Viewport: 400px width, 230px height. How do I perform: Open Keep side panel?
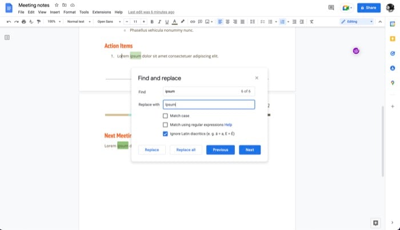(x=393, y=39)
